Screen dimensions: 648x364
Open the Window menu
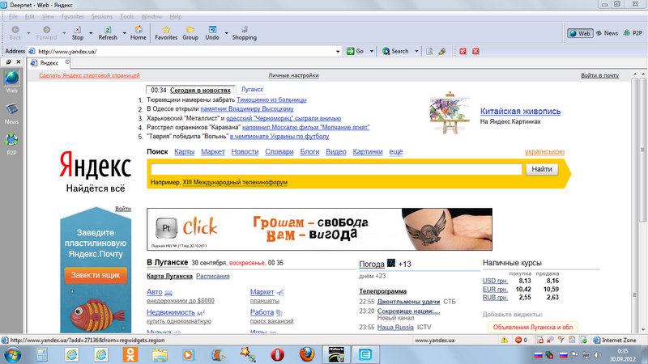point(151,16)
